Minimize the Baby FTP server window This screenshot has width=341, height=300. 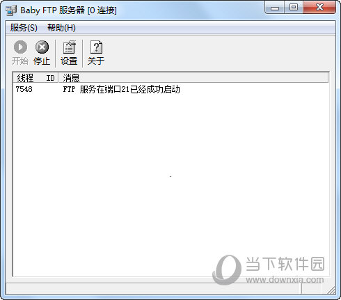(275, 8)
